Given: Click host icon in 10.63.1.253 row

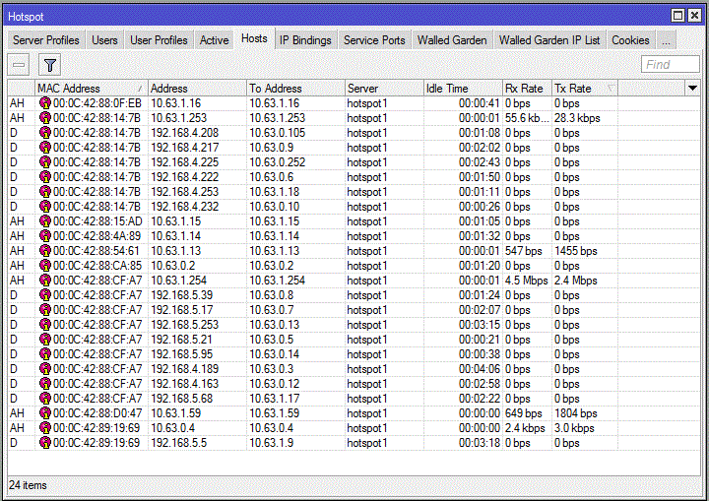Looking at the screenshot, I should [44, 118].
